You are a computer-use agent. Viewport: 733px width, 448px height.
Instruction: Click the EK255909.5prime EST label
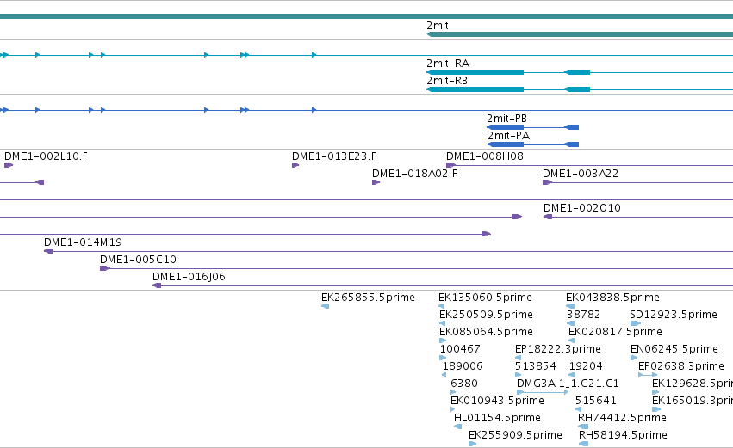click(515, 436)
